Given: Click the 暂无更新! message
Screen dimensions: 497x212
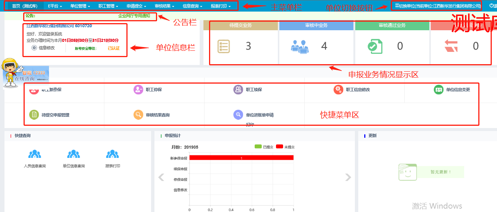Looking at the screenshot, I should 441,172.
